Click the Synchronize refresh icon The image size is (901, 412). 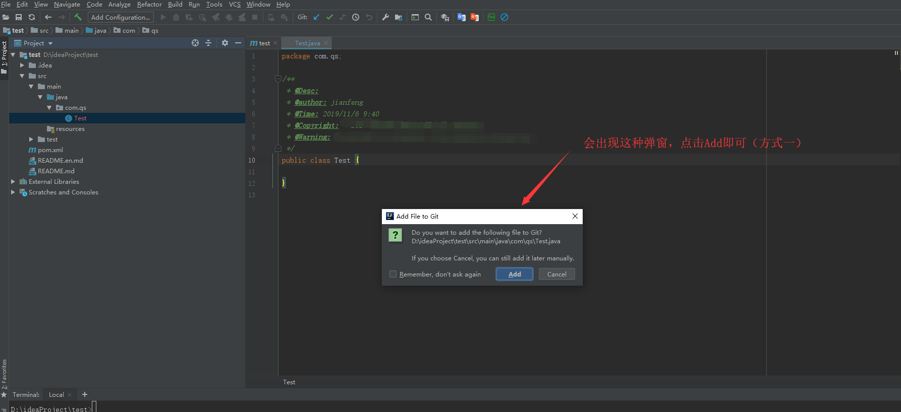tap(32, 17)
